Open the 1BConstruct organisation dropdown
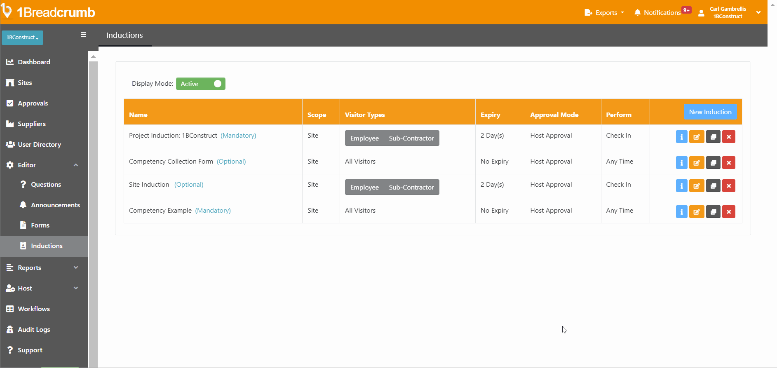 click(22, 38)
